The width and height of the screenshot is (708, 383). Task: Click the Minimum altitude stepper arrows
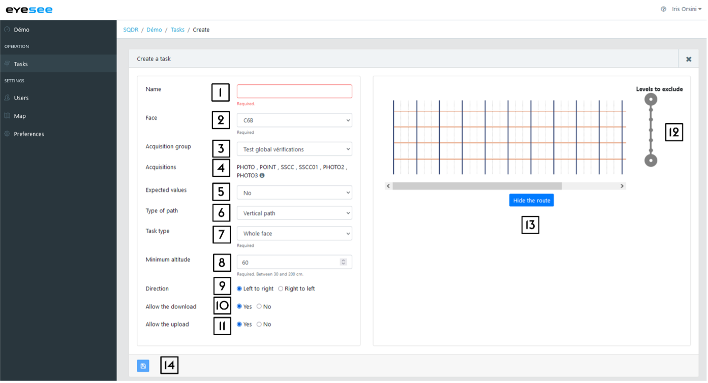(344, 263)
